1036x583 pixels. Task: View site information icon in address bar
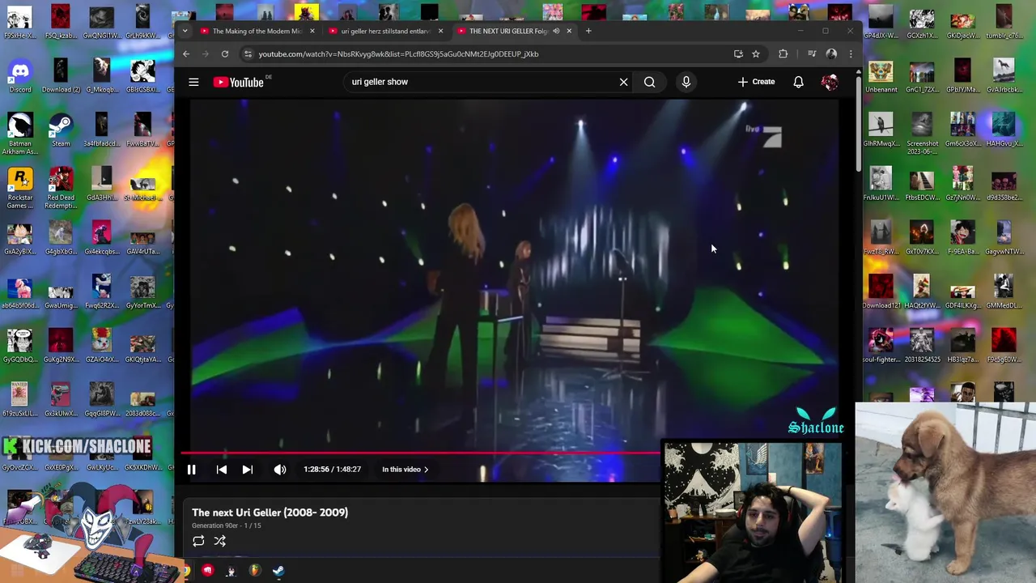point(248,54)
